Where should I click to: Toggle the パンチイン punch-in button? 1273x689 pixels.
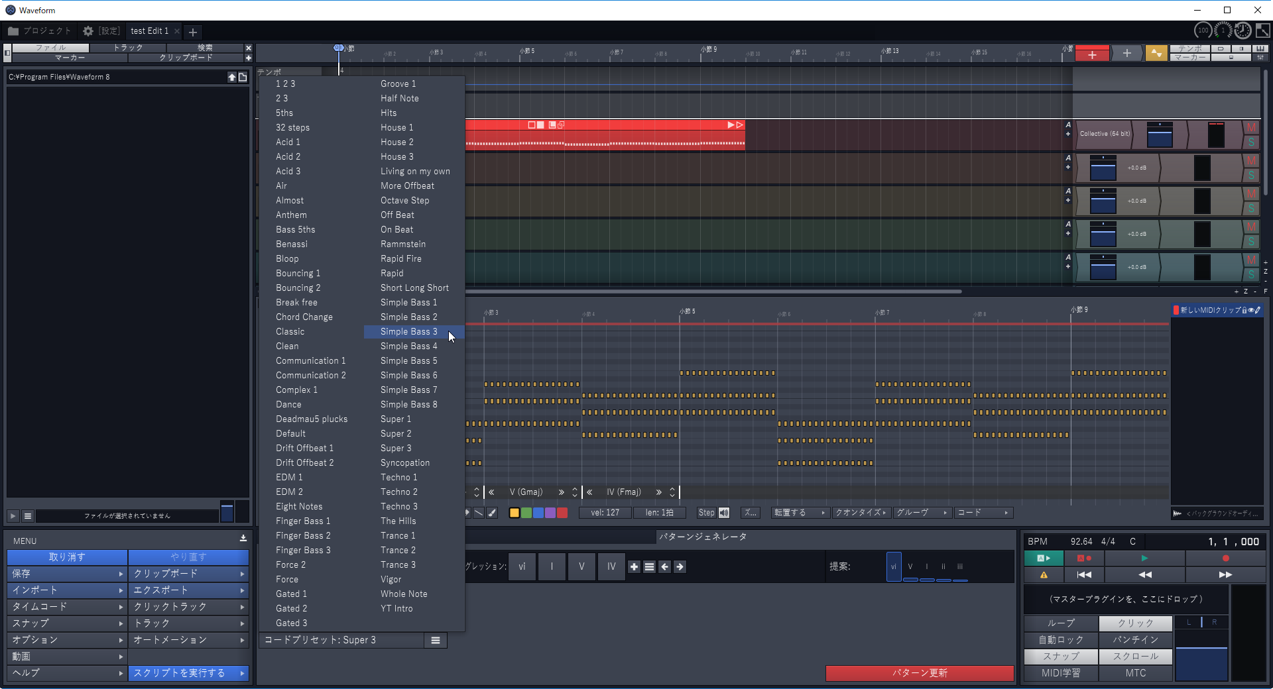(1136, 640)
